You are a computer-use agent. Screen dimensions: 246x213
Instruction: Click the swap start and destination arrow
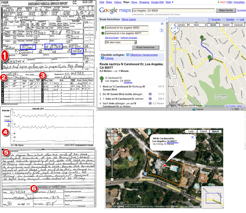(x=162, y=30)
